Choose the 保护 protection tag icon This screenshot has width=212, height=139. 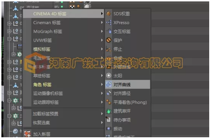[x=109, y=40]
